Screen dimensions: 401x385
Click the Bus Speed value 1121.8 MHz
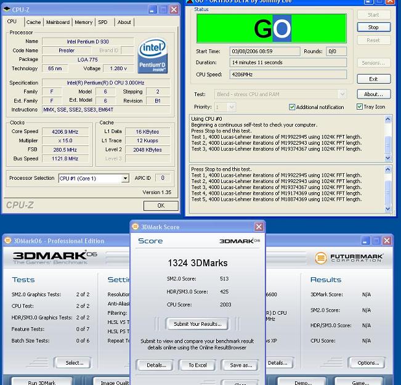[x=65, y=158]
